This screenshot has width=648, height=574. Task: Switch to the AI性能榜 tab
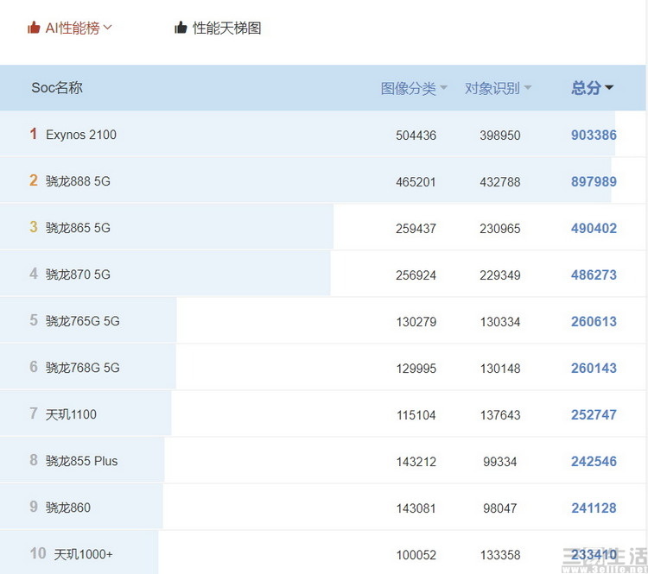click(x=73, y=28)
